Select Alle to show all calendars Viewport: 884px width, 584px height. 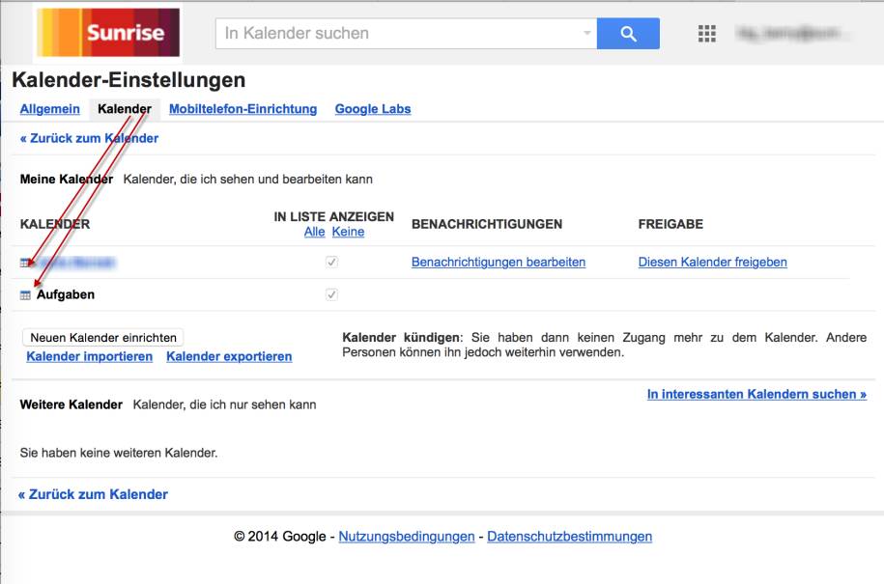tap(313, 231)
